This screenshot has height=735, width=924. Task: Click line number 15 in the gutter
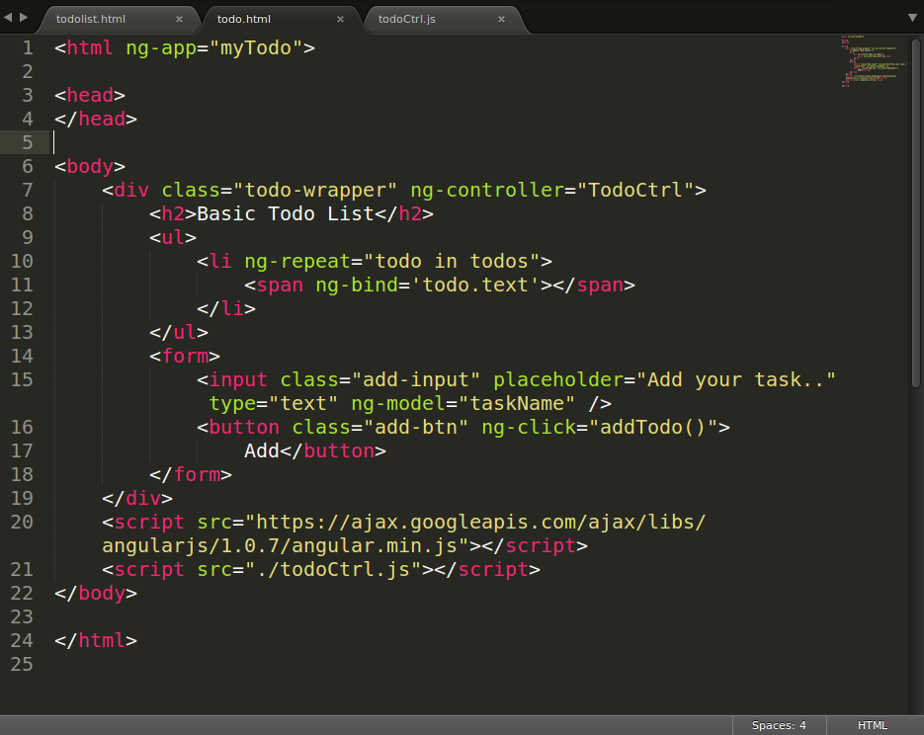(x=22, y=380)
